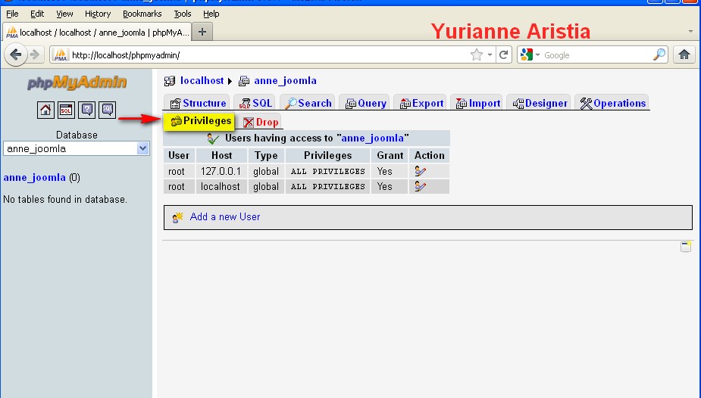Expand the Database selector anne_joomla
The image size is (701, 398).
click(x=76, y=148)
